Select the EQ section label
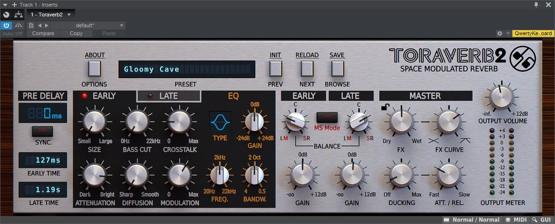The height and width of the screenshot is (224, 555). click(234, 96)
